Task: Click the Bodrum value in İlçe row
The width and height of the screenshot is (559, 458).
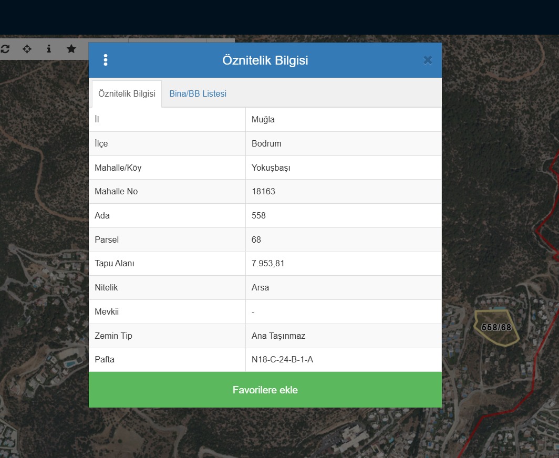Action: pos(266,143)
